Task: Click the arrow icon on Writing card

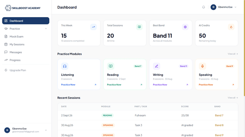Action: [x=187, y=84]
